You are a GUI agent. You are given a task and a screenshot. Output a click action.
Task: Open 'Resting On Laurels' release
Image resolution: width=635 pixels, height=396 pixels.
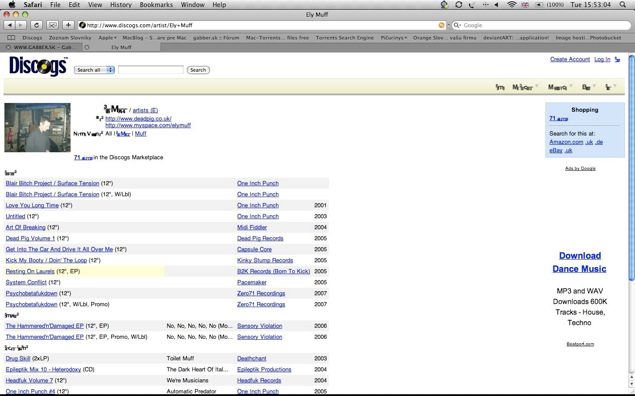coord(30,271)
